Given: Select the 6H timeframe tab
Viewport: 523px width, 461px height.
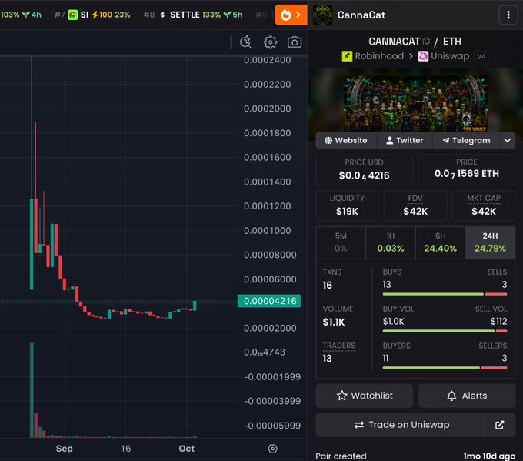Looking at the screenshot, I should point(440,242).
